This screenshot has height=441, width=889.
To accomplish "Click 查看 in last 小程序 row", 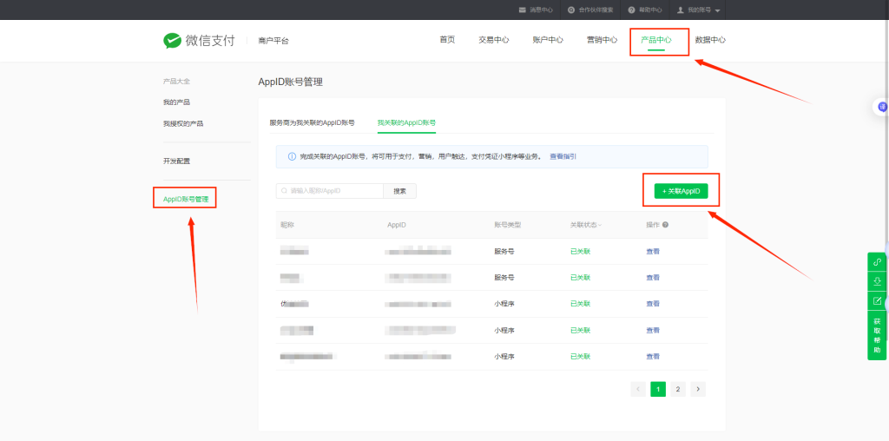I will 653,357.
